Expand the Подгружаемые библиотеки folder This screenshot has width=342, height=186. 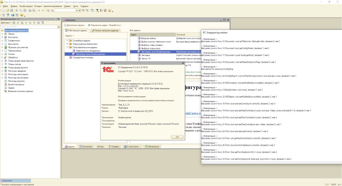point(67,44)
